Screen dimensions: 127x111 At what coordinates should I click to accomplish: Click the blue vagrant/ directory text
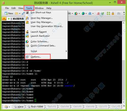(x=69, y=86)
